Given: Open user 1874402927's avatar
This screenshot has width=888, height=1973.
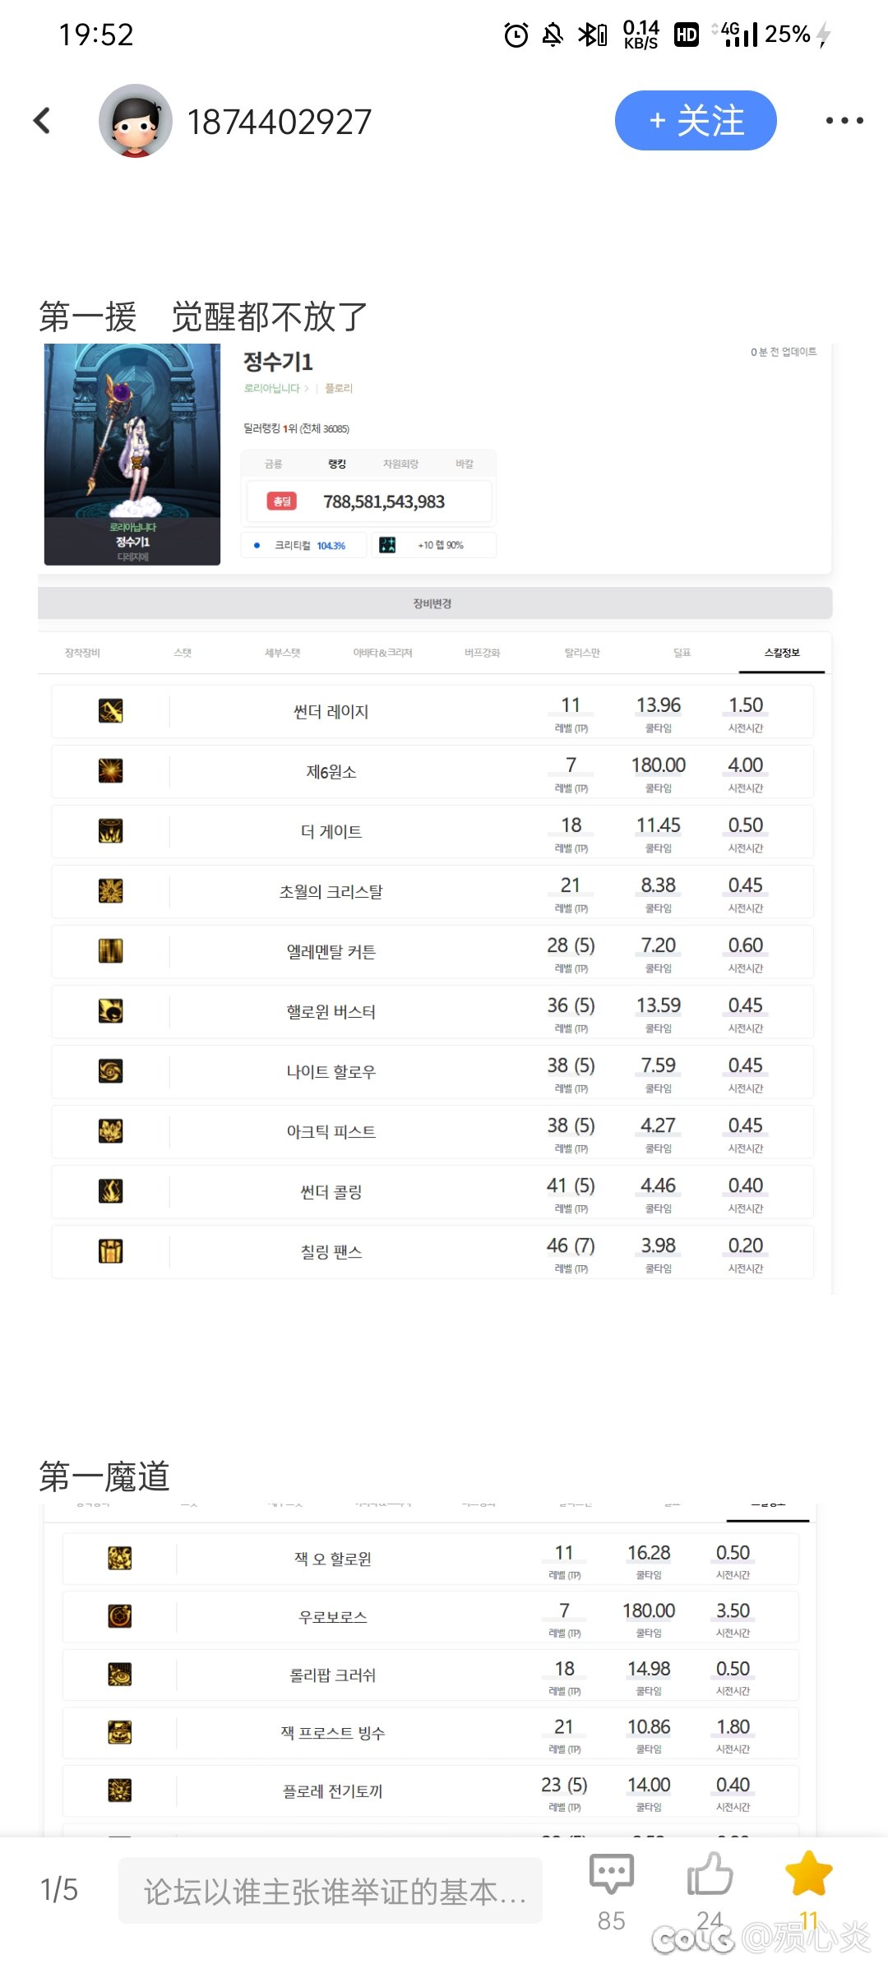Looking at the screenshot, I should (x=136, y=121).
